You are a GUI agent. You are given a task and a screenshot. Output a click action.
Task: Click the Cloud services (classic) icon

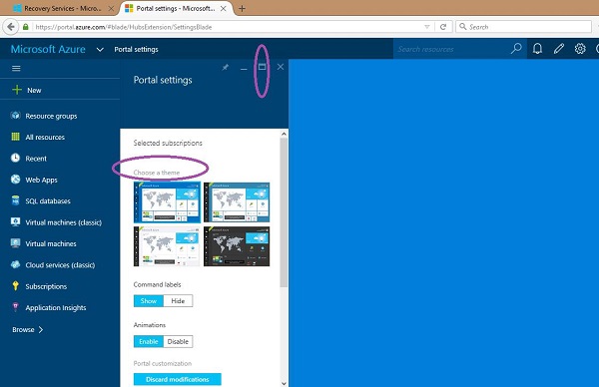point(15,264)
